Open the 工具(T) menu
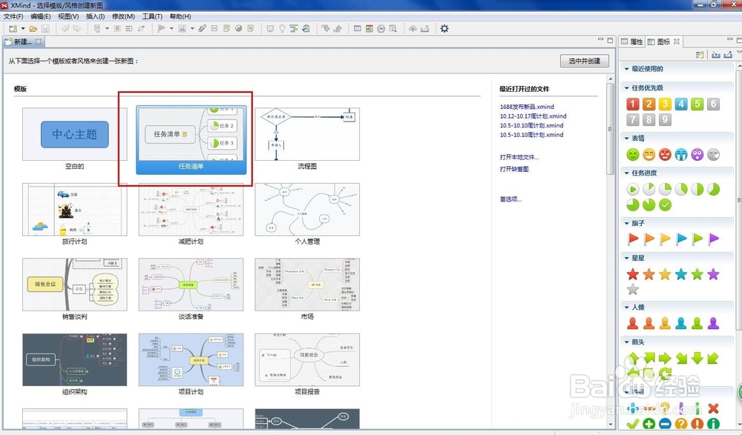 point(152,16)
